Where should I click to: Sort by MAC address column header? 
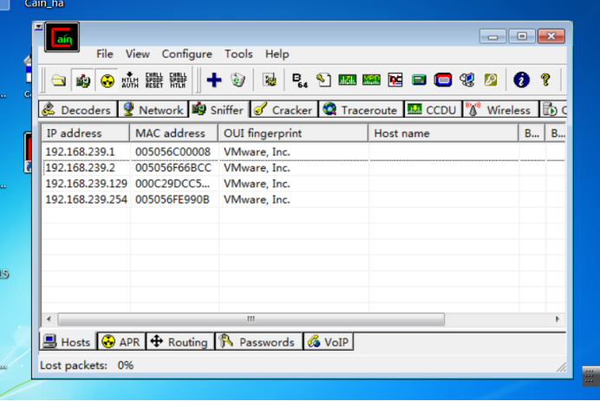coord(173,133)
